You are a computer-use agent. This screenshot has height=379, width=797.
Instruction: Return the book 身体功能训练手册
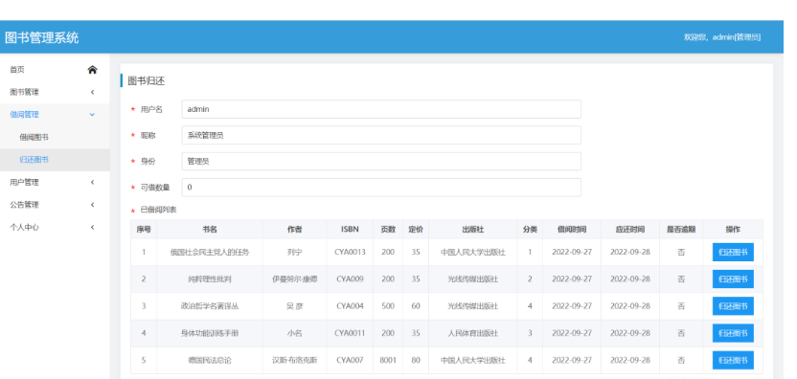(x=733, y=333)
